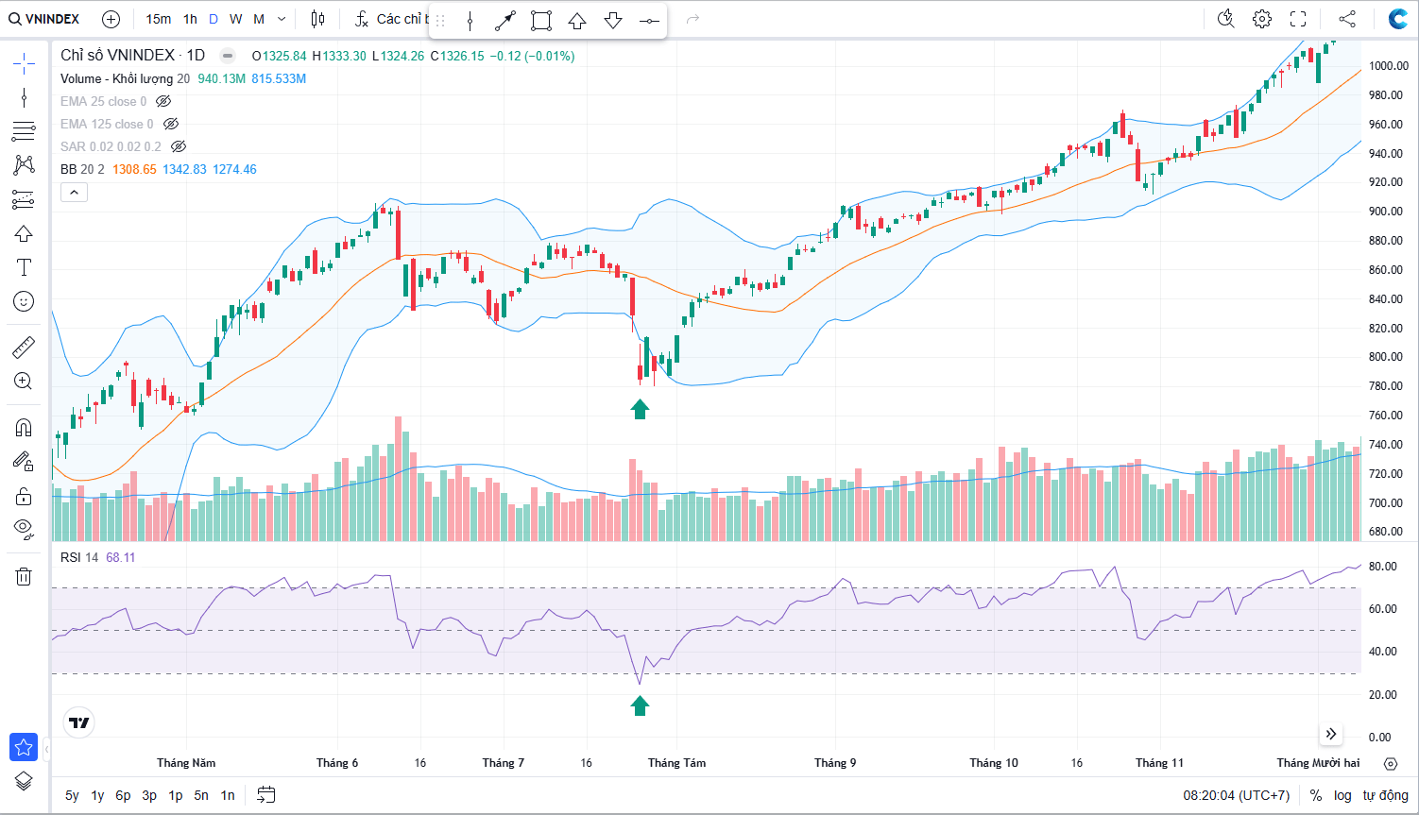Select the ruler measure tool

click(x=24, y=348)
